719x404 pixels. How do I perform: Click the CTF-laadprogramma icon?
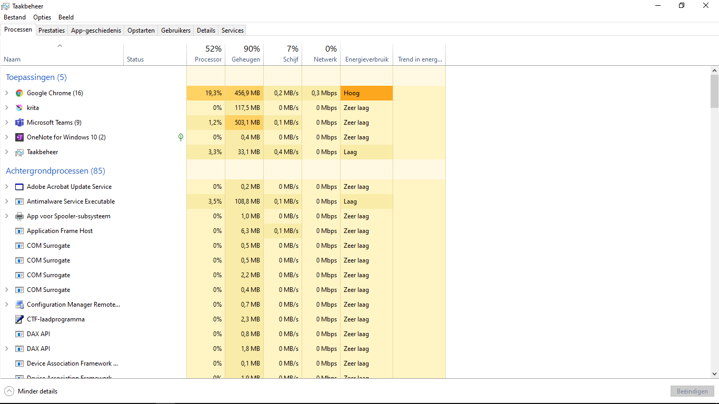pyautogui.click(x=19, y=319)
